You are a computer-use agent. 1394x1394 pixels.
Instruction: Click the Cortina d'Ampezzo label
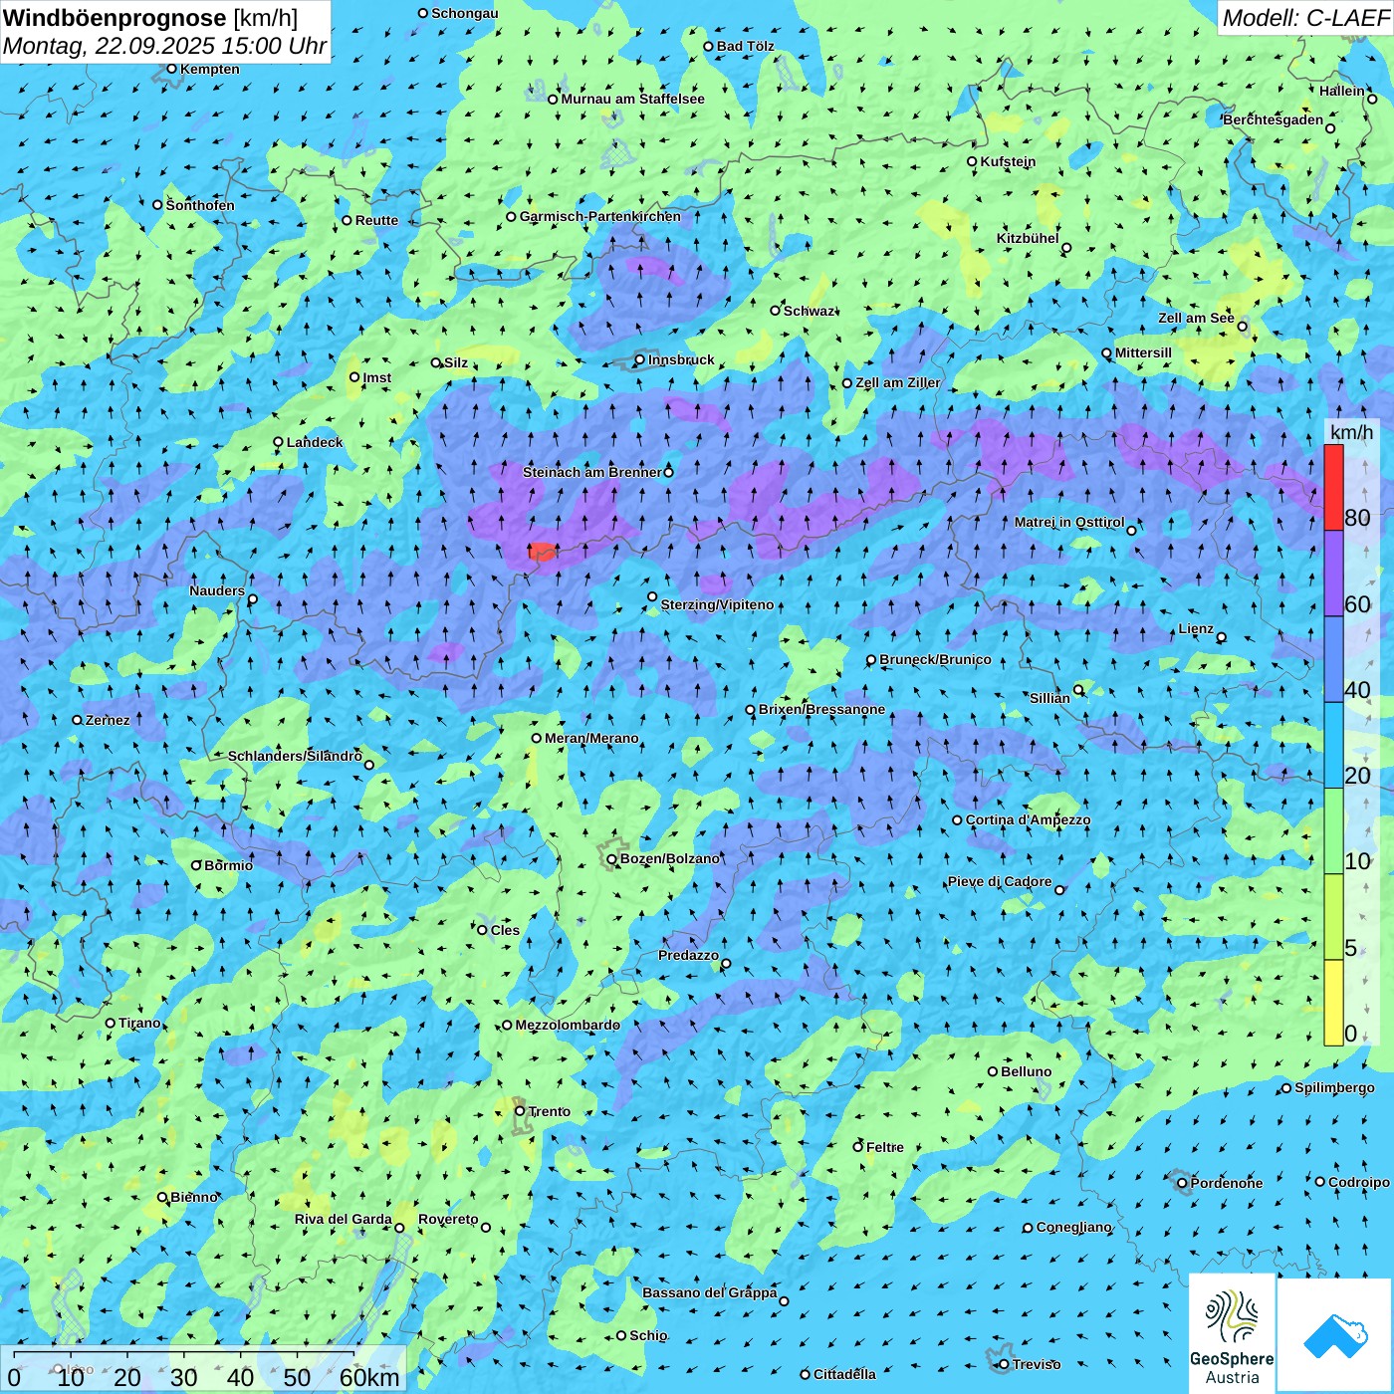point(1028,820)
